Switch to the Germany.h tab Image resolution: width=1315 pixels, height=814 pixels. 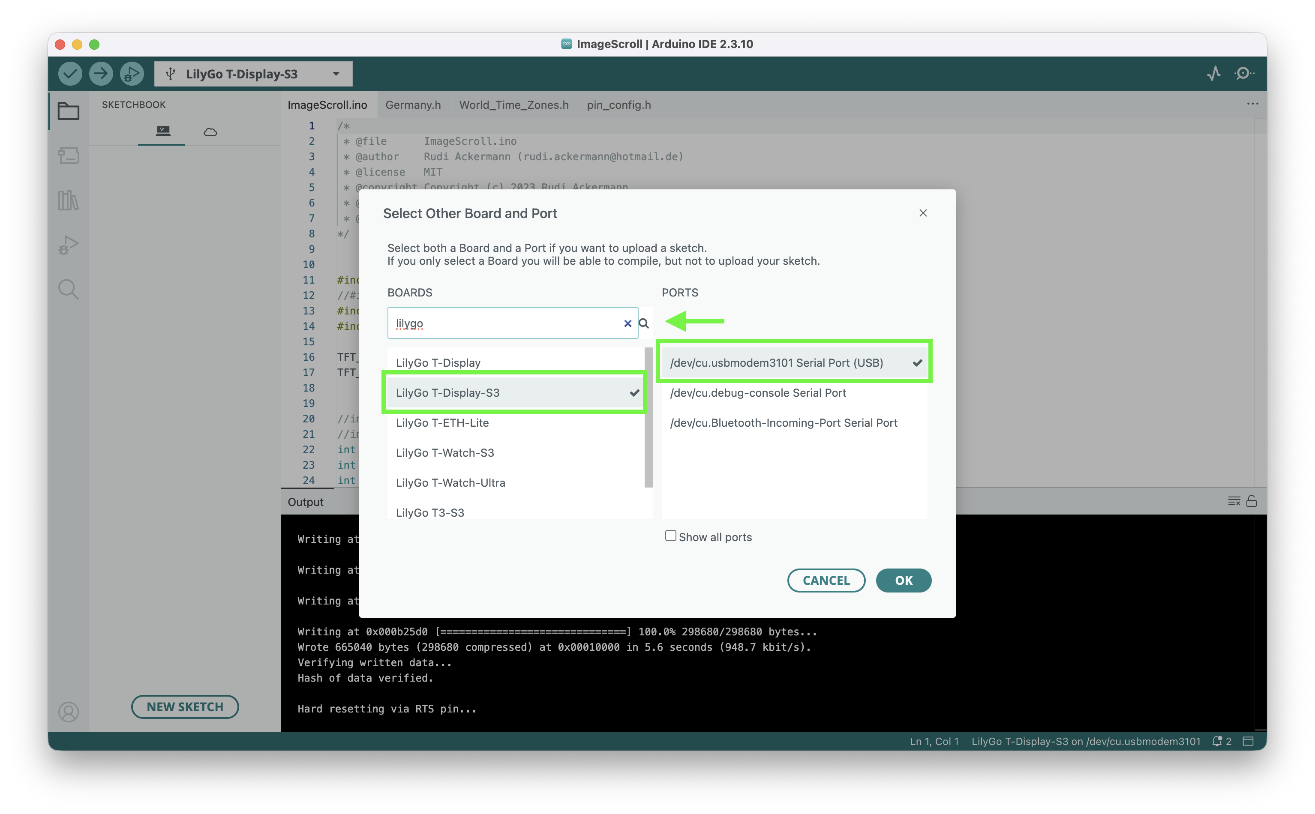(413, 105)
